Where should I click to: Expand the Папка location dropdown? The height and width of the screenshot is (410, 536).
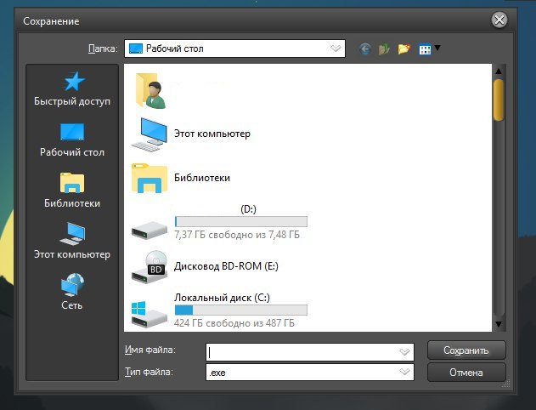(336, 48)
